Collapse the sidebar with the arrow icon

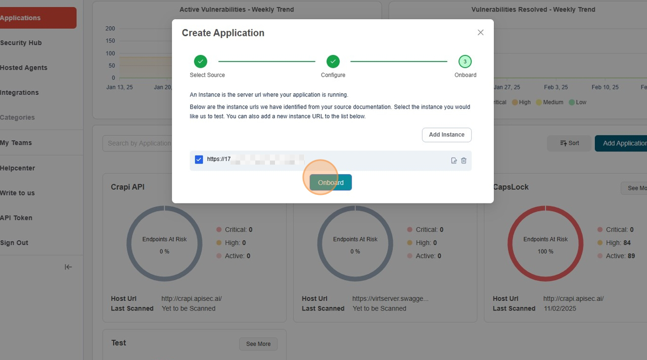pyautogui.click(x=68, y=267)
